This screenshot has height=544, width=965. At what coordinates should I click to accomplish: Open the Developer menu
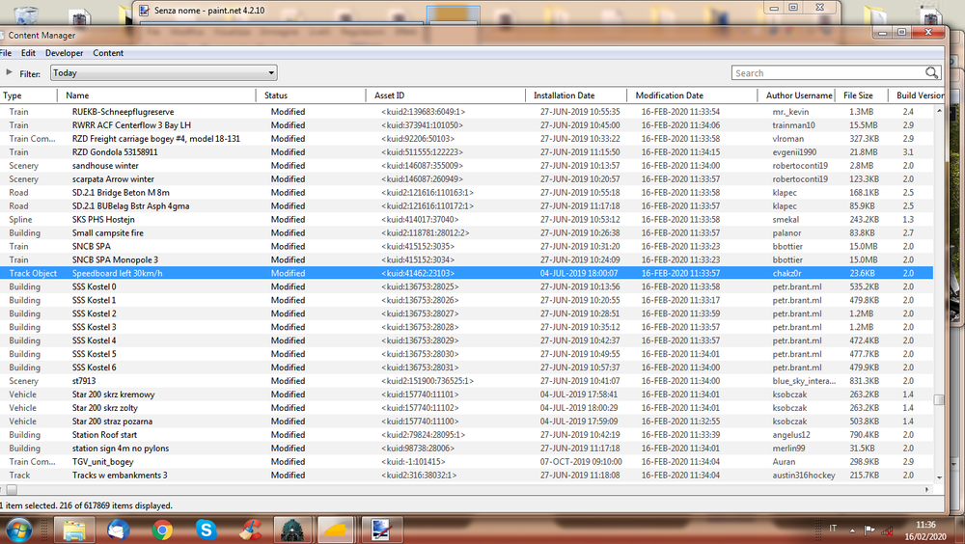(64, 53)
